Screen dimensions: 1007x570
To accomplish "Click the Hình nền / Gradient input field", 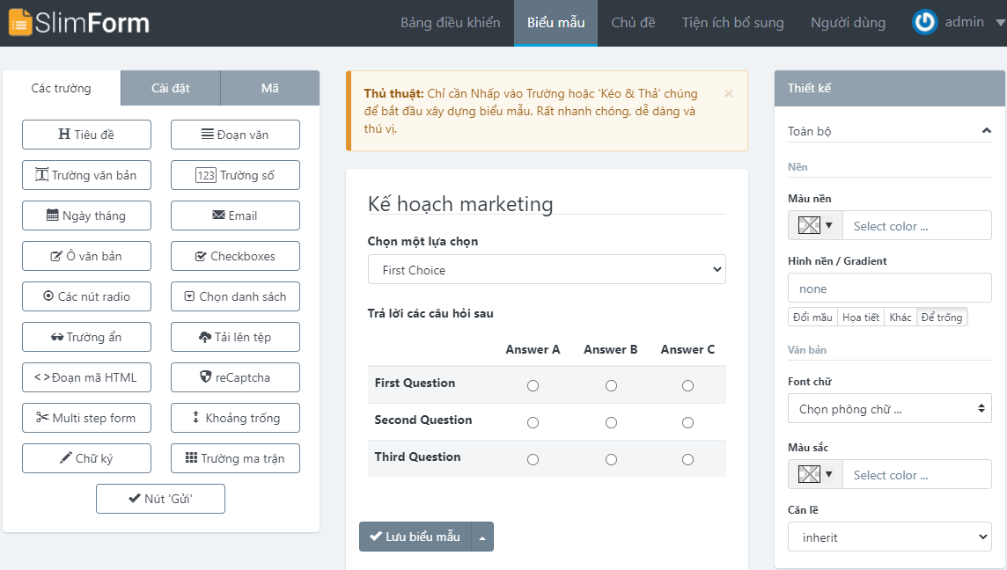I will 889,289.
